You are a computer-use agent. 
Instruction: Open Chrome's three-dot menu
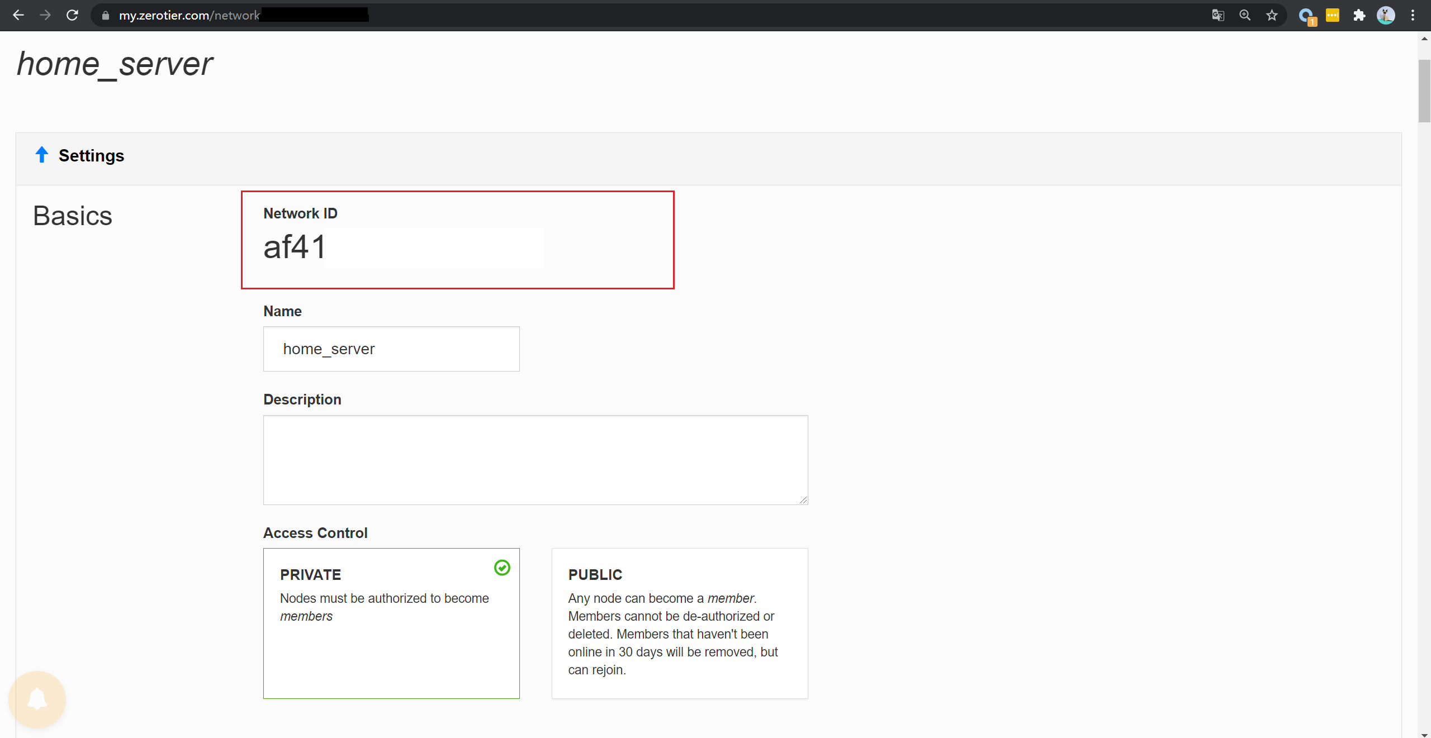pos(1413,15)
